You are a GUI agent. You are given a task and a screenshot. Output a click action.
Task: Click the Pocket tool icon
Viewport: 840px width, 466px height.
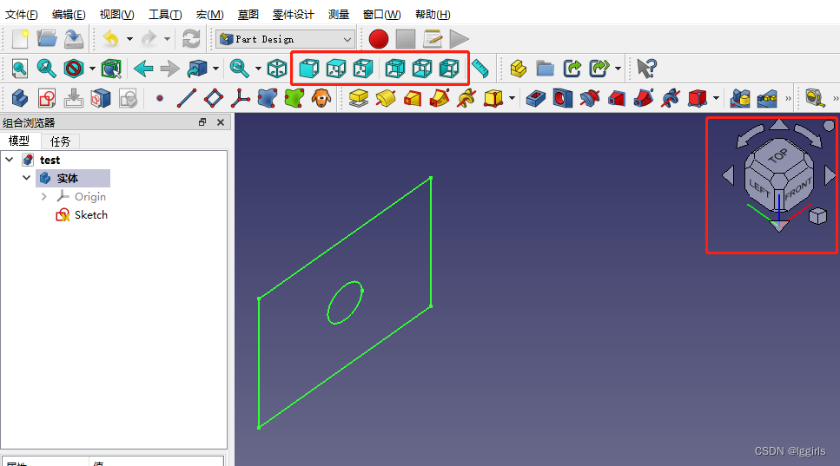536,98
